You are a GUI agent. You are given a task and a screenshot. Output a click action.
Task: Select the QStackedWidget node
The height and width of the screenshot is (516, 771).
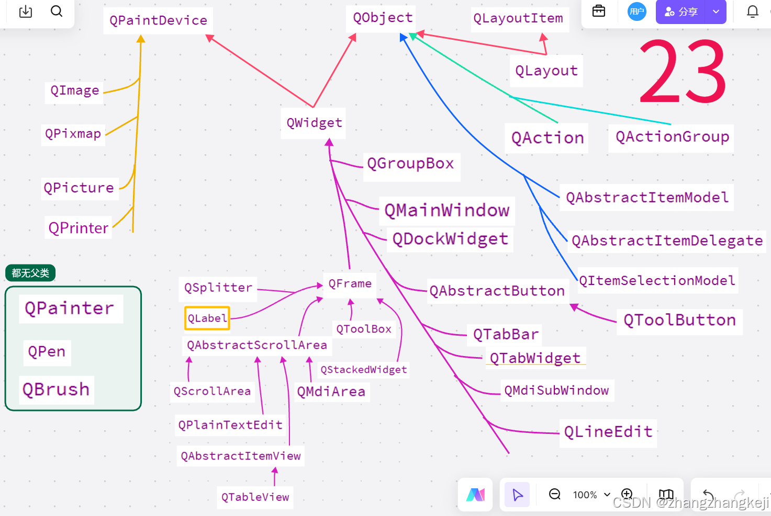click(363, 370)
